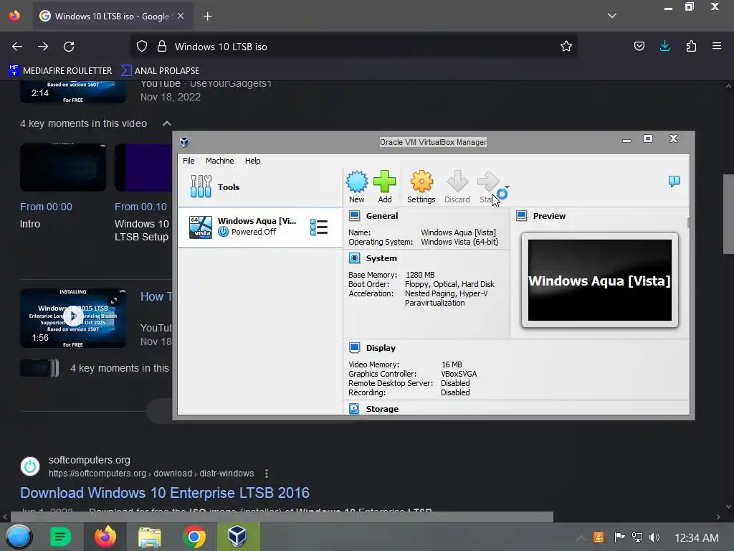Click the site padlock icon
Viewport: 734px width, 551px height.
click(x=162, y=47)
